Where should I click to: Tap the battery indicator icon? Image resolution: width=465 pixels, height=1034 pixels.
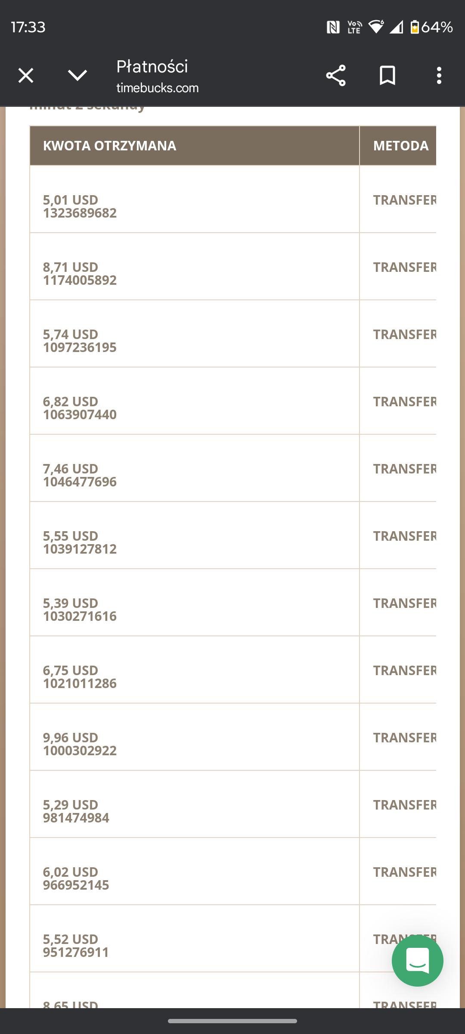[414, 27]
